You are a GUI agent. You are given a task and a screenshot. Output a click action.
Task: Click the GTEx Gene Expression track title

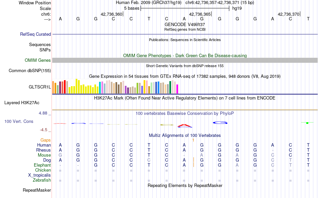[x=185, y=76]
